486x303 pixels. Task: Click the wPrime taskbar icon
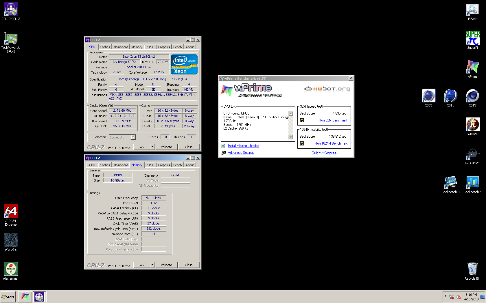[25, 297]
